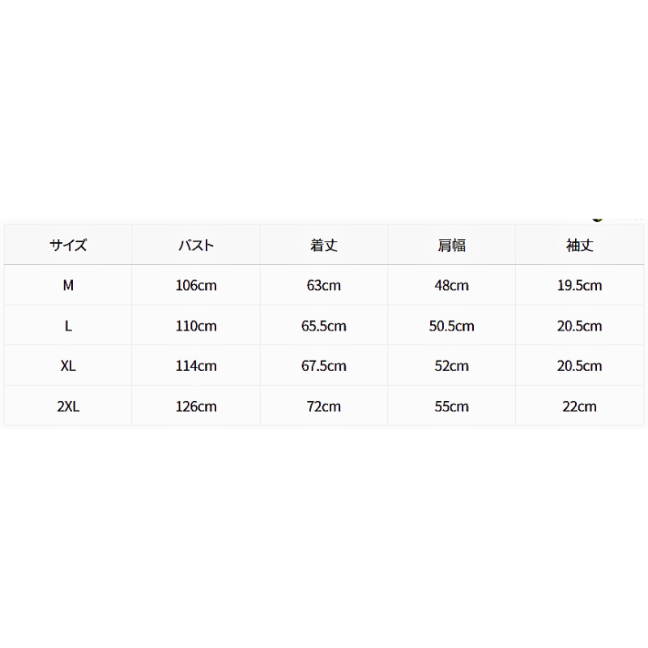
Task: Click the 72cm length cell
Action: pyautogui.click(x=323, y=407)
